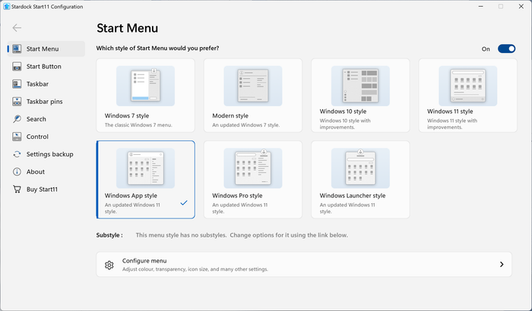Click the Control sidebar icon
532x311 pixels.
17,137
